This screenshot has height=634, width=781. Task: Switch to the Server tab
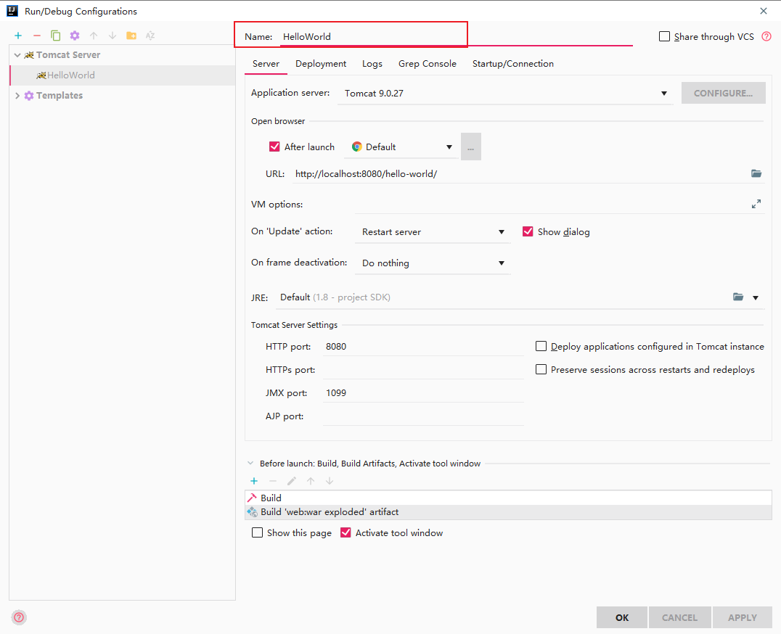point(266,64)
